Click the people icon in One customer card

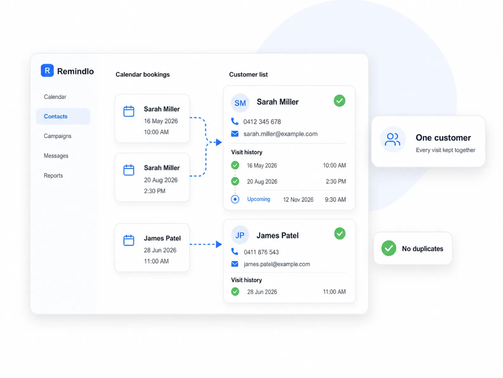click(x=393, y=139)
